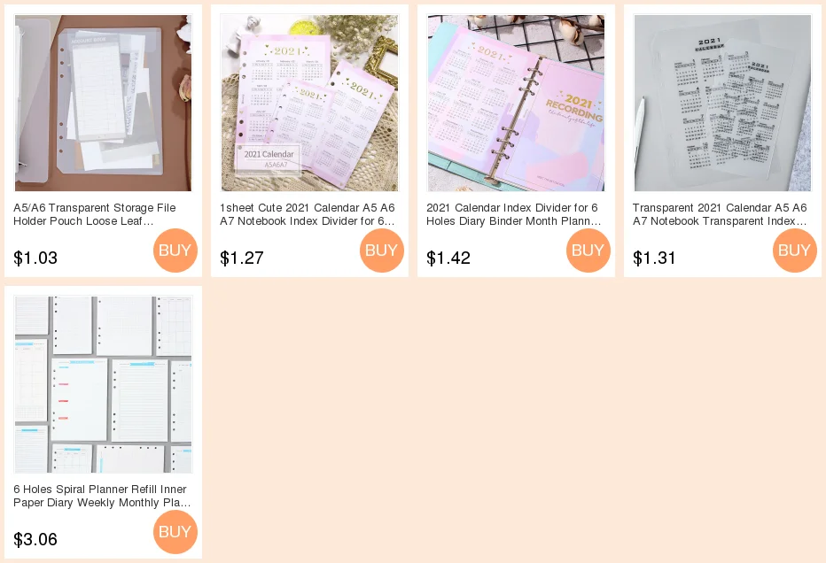Viewport: 826px width, 563px height.
Task: Open the 1sheet Cute 2021 Calendar title
Action: [x=308, y=214]
